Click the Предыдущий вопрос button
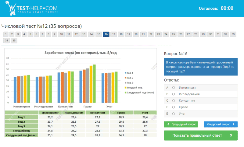244x147 pixels. [181, 124]
